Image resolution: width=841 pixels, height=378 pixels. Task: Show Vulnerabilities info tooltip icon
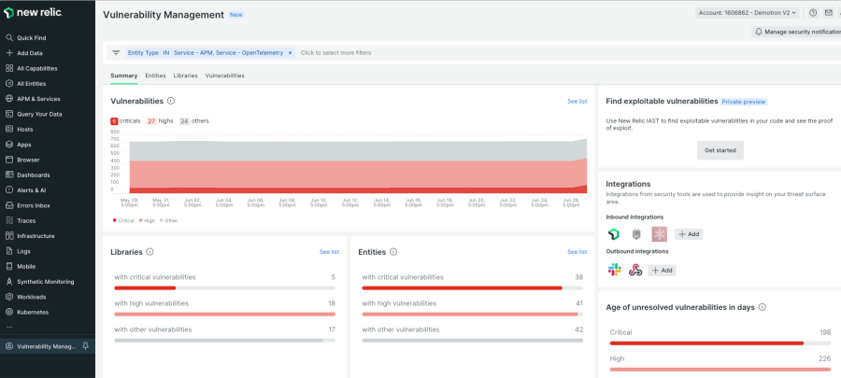click(x=171, y=101)
